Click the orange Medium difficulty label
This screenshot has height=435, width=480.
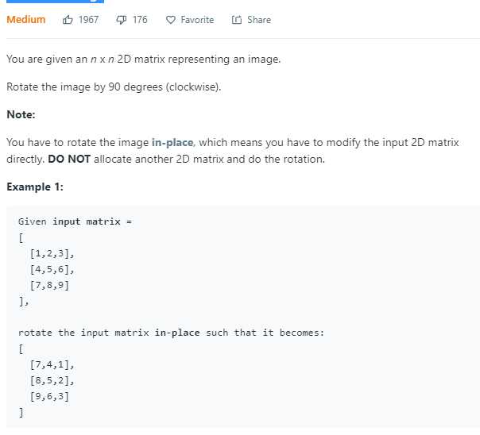click(26, 20)
